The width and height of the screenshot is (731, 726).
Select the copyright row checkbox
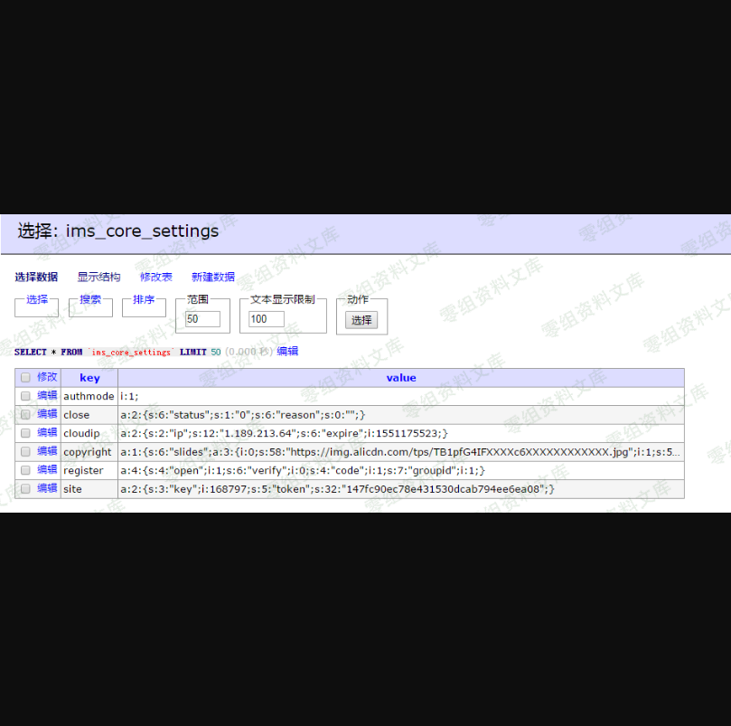pos(25,452)
